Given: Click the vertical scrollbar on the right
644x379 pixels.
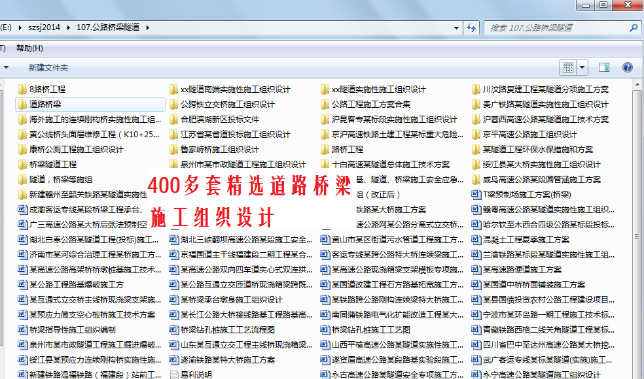Looking at the screenshot, I should pyautogui.click(x=640, y=229).
